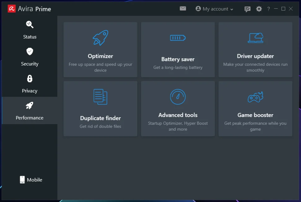
Task: Open the Battery saver battery icon
Action: point(178,38)
